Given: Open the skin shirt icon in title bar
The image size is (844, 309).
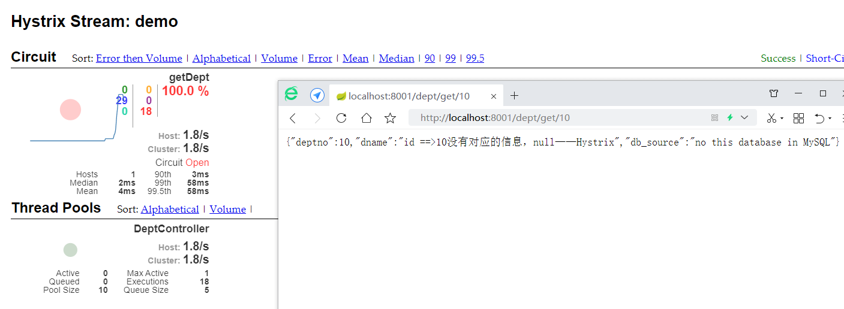Looking at the screenshot, I should [x=774, y=94].
